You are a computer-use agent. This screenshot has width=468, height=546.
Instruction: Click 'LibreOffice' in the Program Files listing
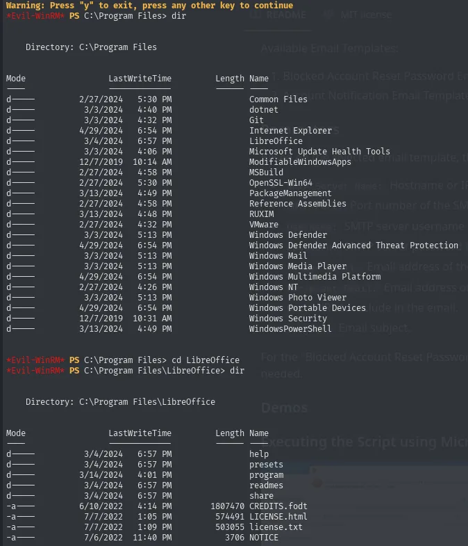pos(276,141)
